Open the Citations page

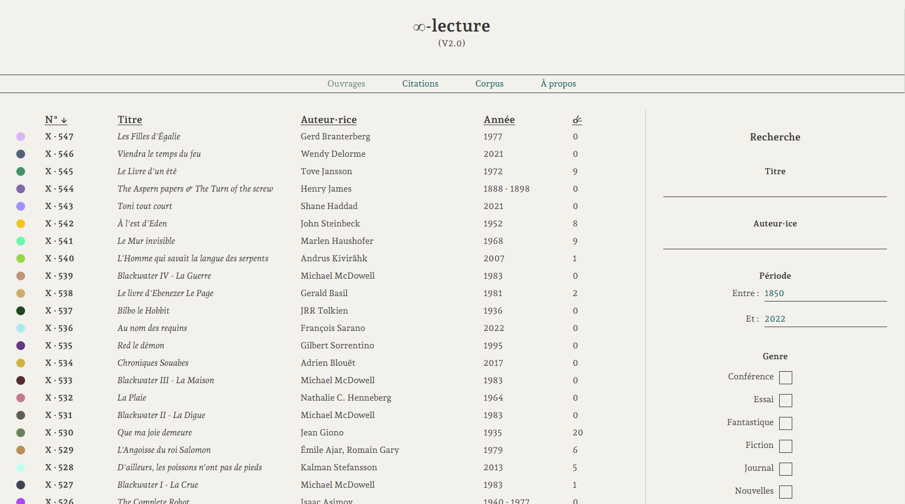420,83
